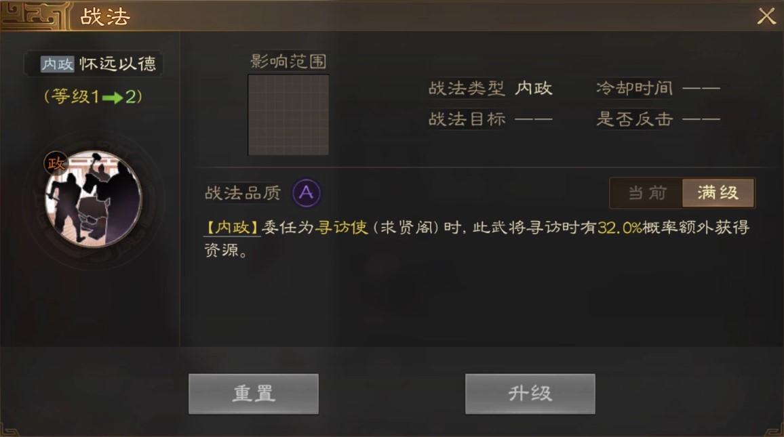Viewport: 784px width, 437px height.
Task: Click the 内政 tag beside the skill name
Action: click(57, 64)
